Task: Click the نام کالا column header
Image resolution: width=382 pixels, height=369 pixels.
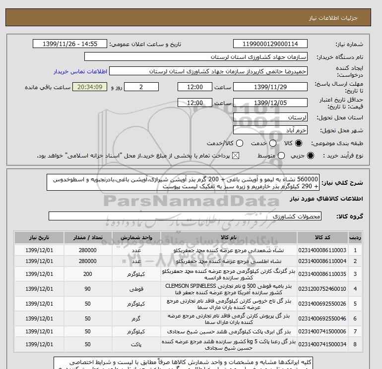Action: tap(229, 237)
